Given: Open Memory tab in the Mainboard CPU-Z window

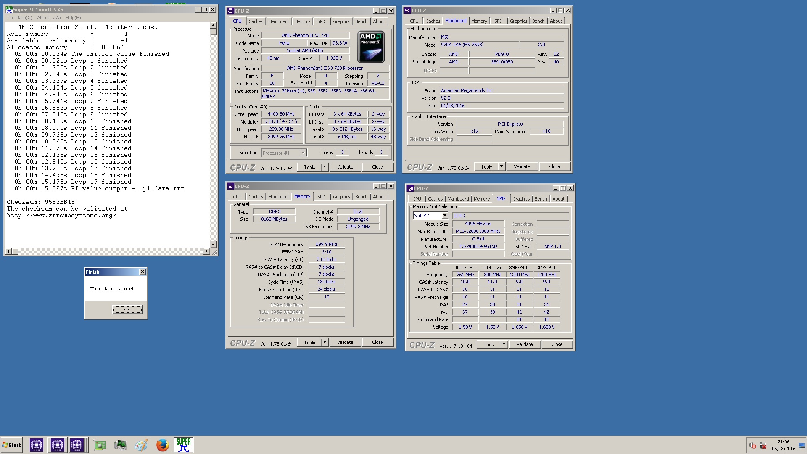Looking at the screenshot, I should coord(479,21).
